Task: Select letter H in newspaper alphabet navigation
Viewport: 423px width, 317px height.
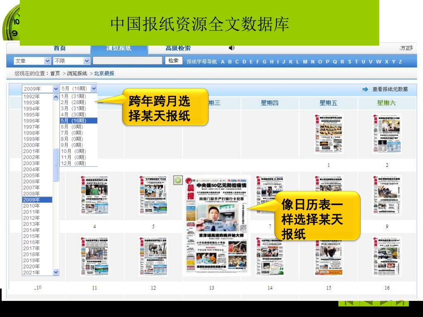Action: point(272,62)
